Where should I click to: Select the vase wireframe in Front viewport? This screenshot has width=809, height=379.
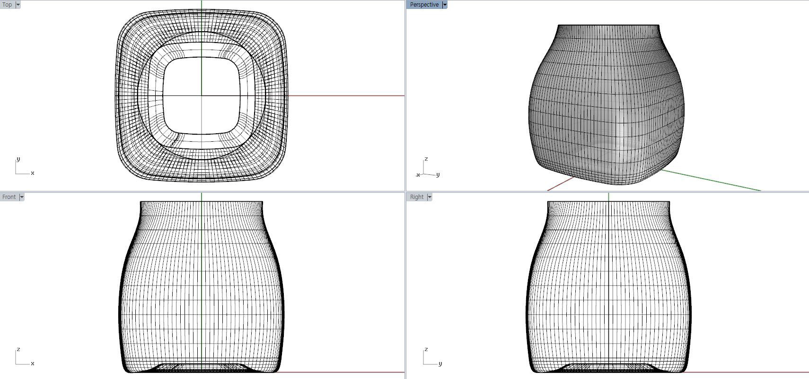tap(202, 287)
